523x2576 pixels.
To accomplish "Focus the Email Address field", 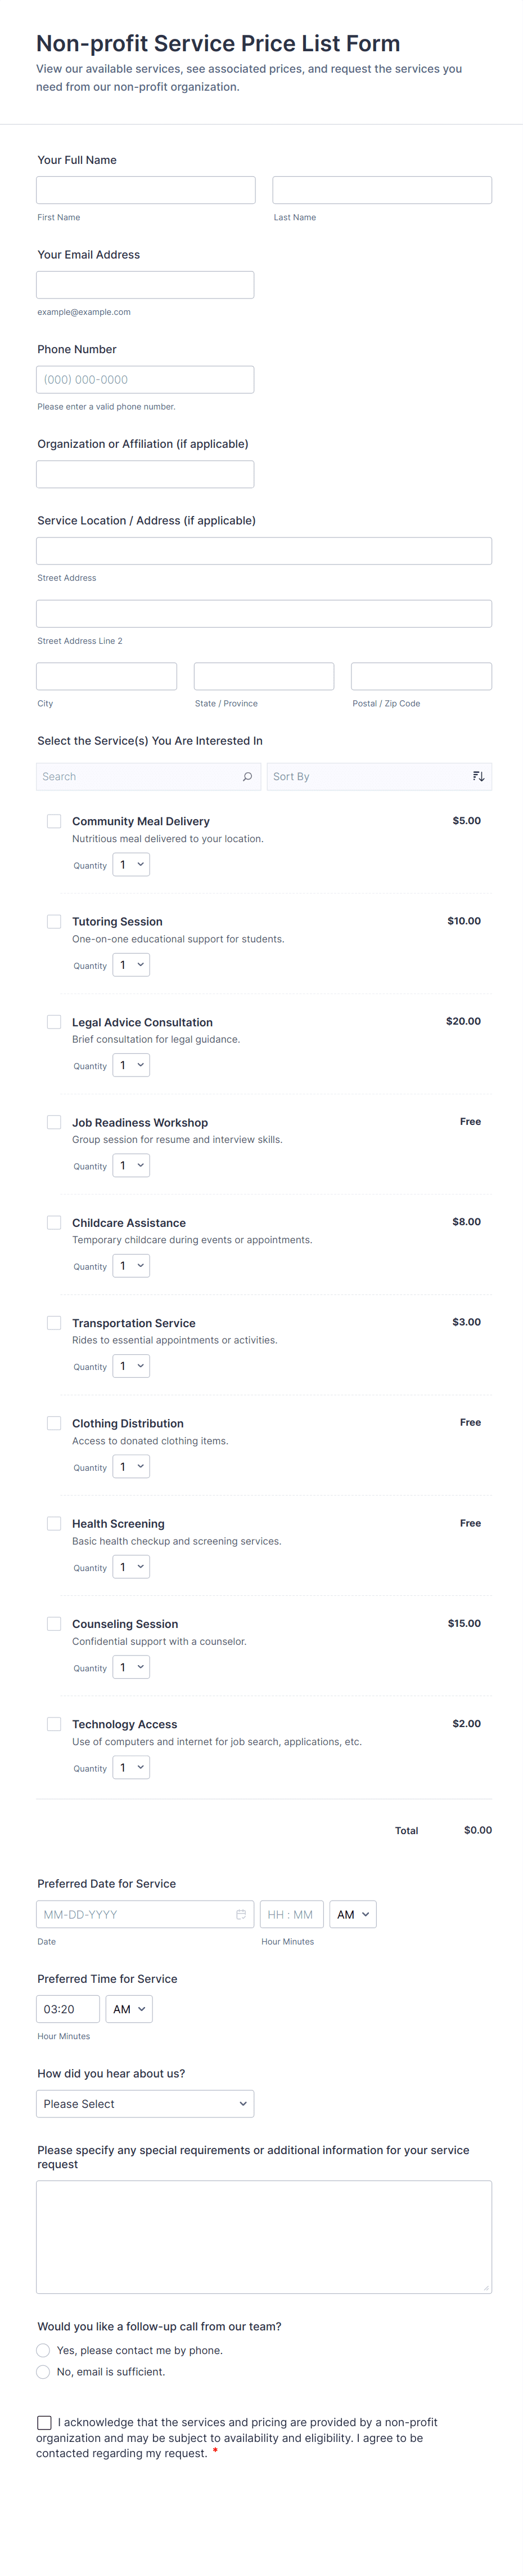I will click(145, 285).
